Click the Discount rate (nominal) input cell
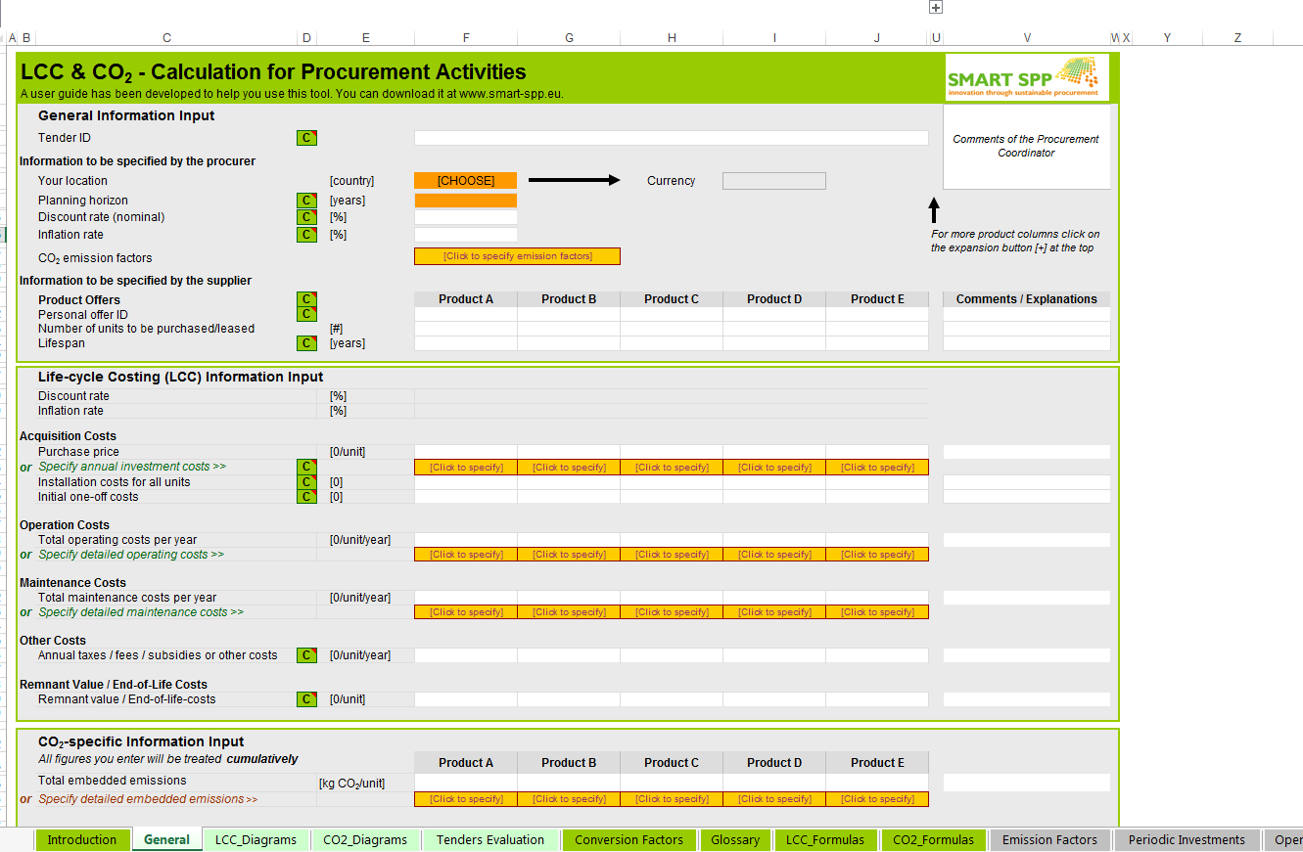1303x852 pixels. tap(466, 217)
